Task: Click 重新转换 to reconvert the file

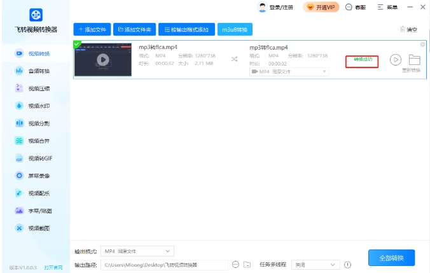Action: coord(411,71)
